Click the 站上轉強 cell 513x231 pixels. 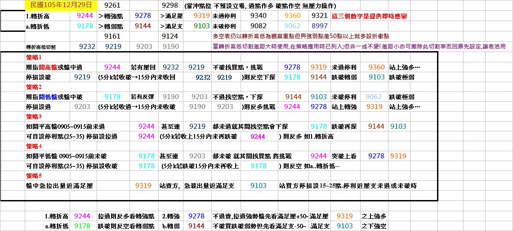pos(344,107)
